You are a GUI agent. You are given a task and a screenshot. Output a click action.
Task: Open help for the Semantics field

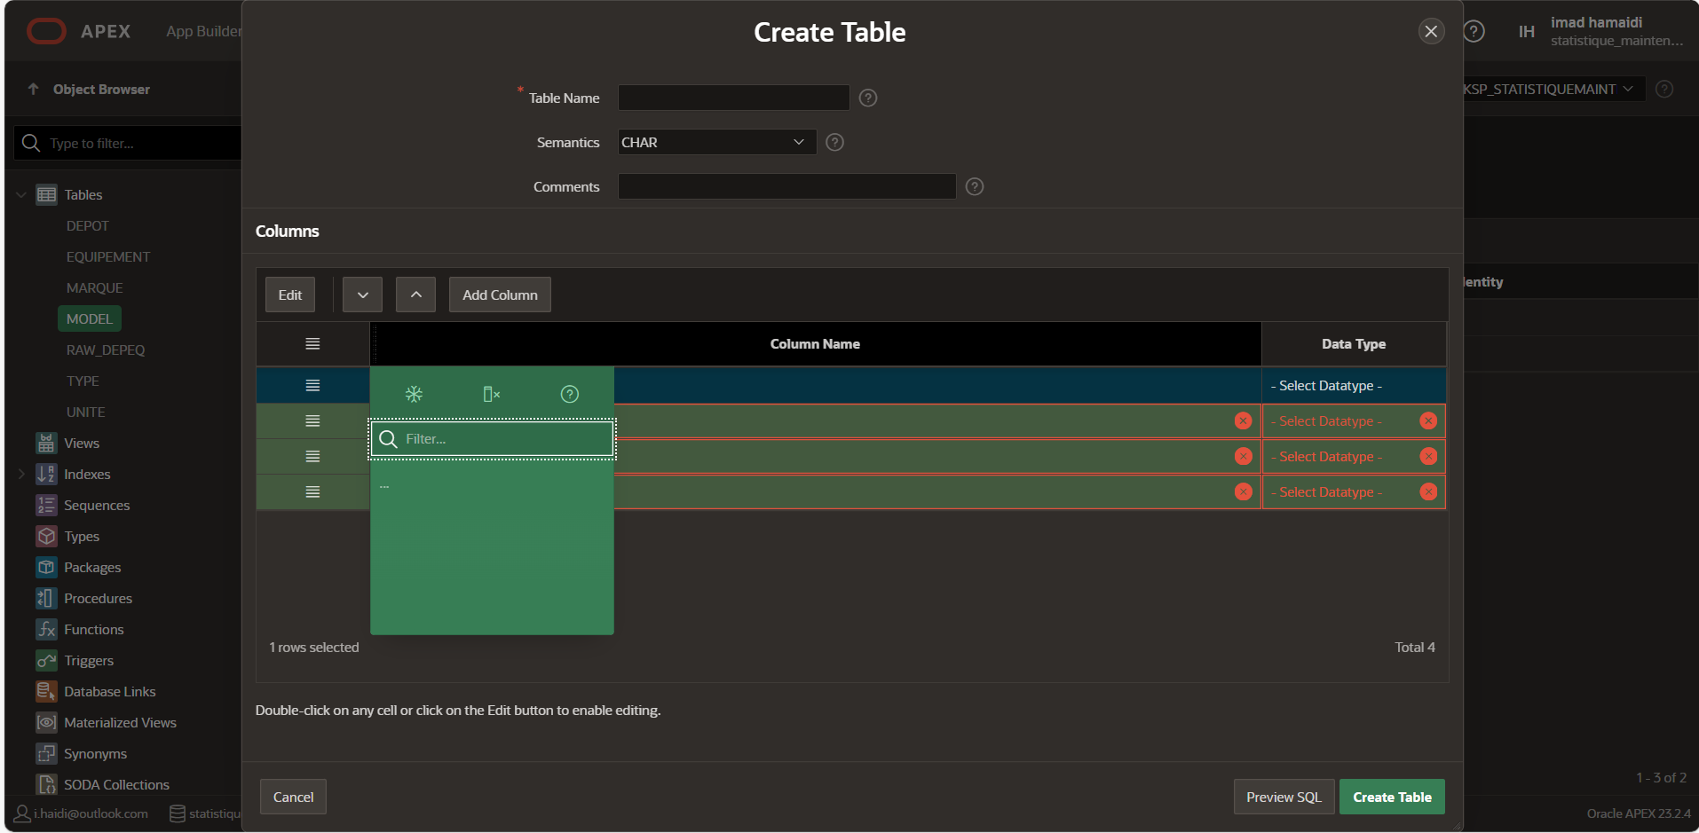click(834, 143)
